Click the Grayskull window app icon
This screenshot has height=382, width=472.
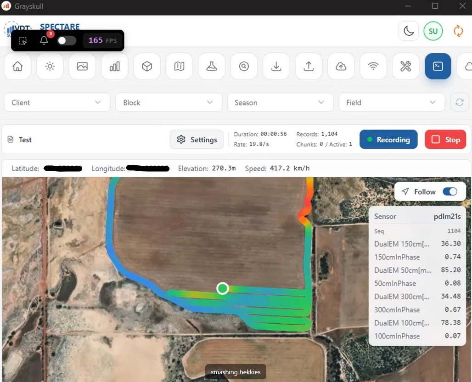pyautogui.click(x=6, y=6)
